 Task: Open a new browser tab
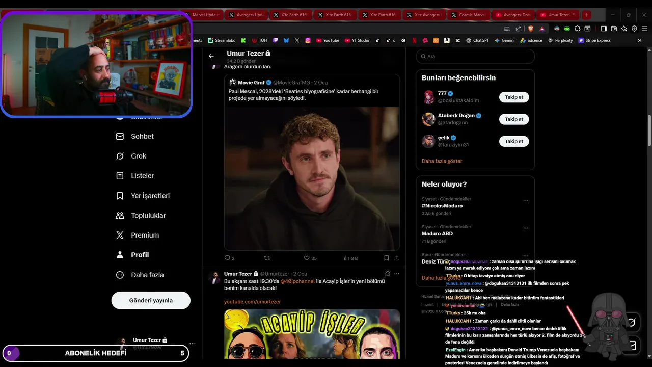pos(586,15)
